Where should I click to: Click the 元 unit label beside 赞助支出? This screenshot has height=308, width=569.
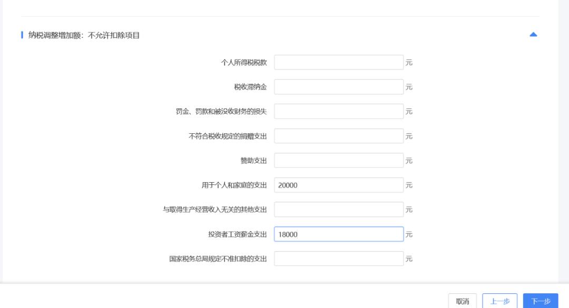(408, 160)
